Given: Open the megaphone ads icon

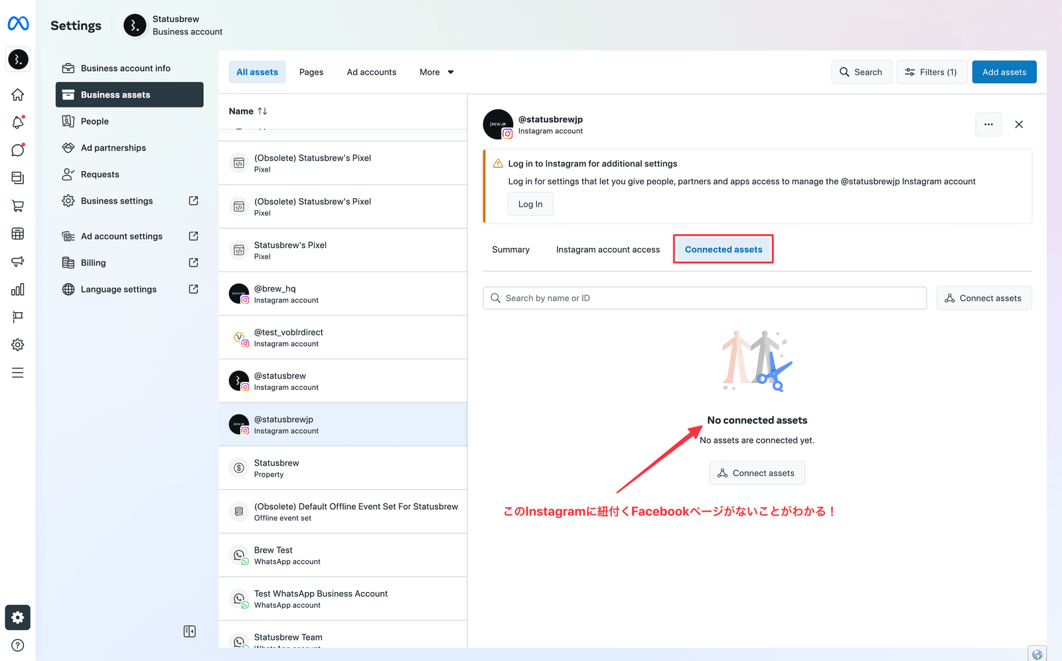Looking at the screenshot, I should pyautogui.click(x=18, y=261).
